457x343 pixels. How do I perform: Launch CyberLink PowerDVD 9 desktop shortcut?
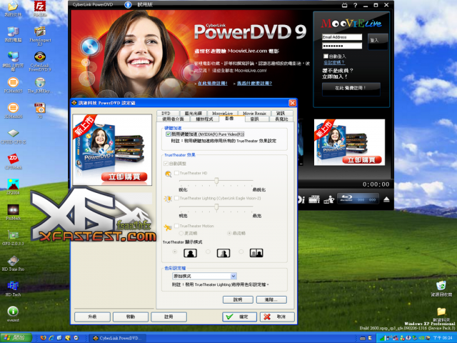click(x=40, y=61)
